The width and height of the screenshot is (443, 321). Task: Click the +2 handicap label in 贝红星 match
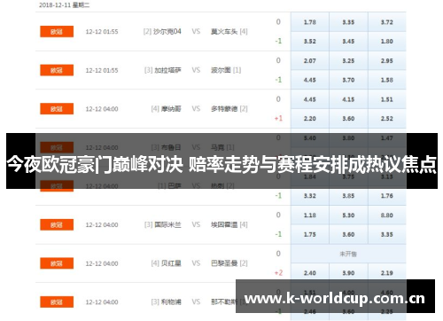(278, 272)
